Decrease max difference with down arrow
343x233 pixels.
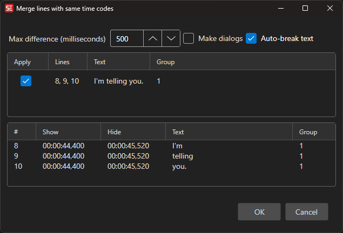coord(171,38)
